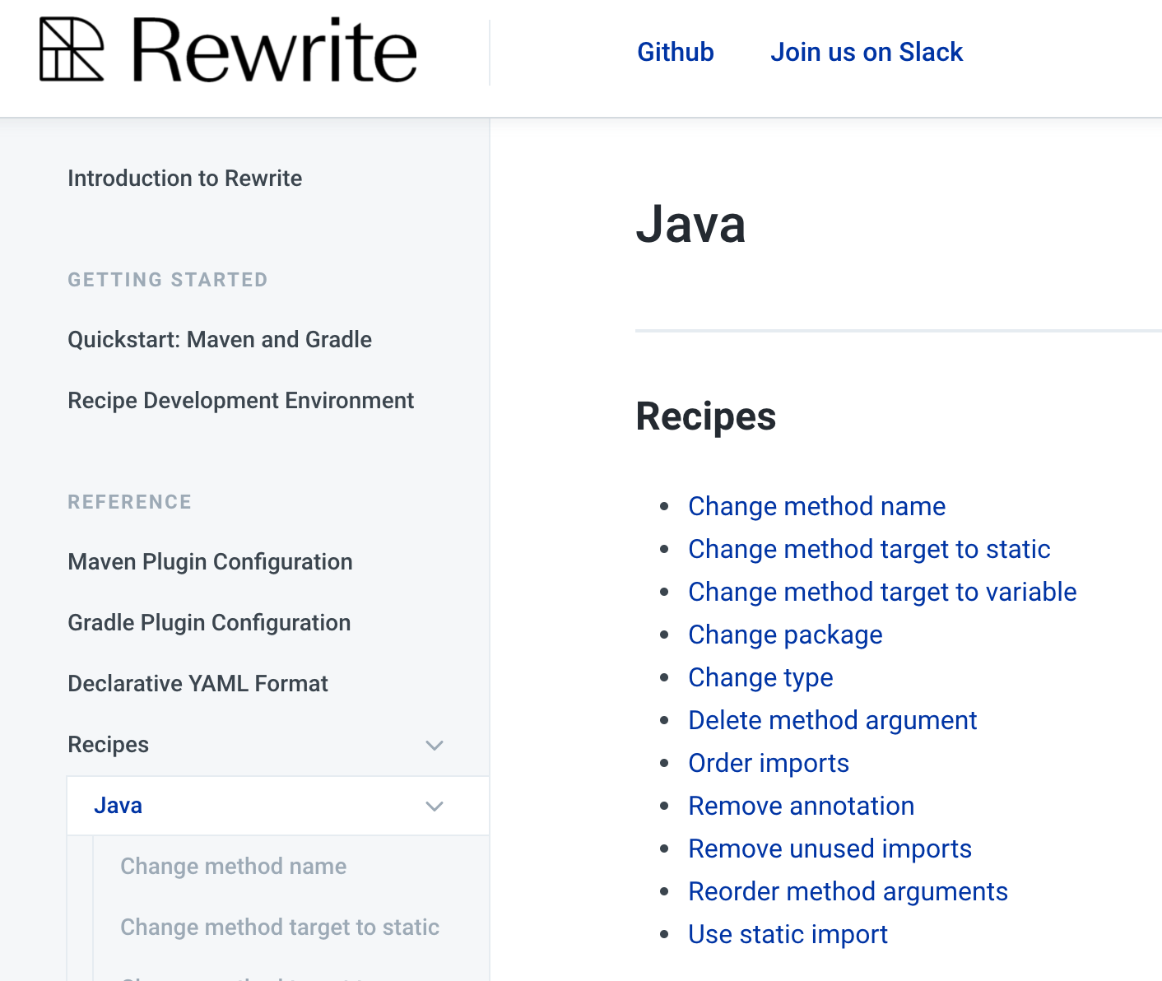1162x981 pixels.
Task: Follow Change method name recipe link
Action: [x=817, y=506]
